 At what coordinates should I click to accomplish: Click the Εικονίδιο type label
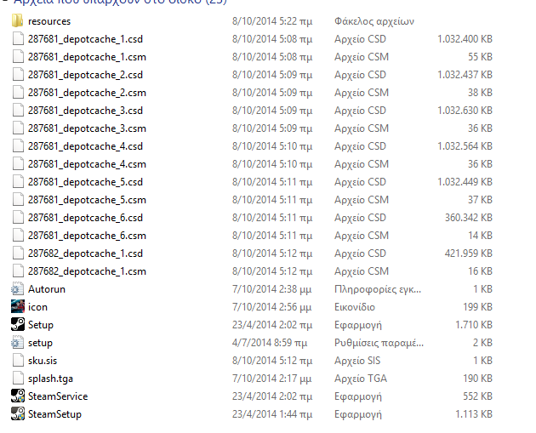[x=355, y=307]
